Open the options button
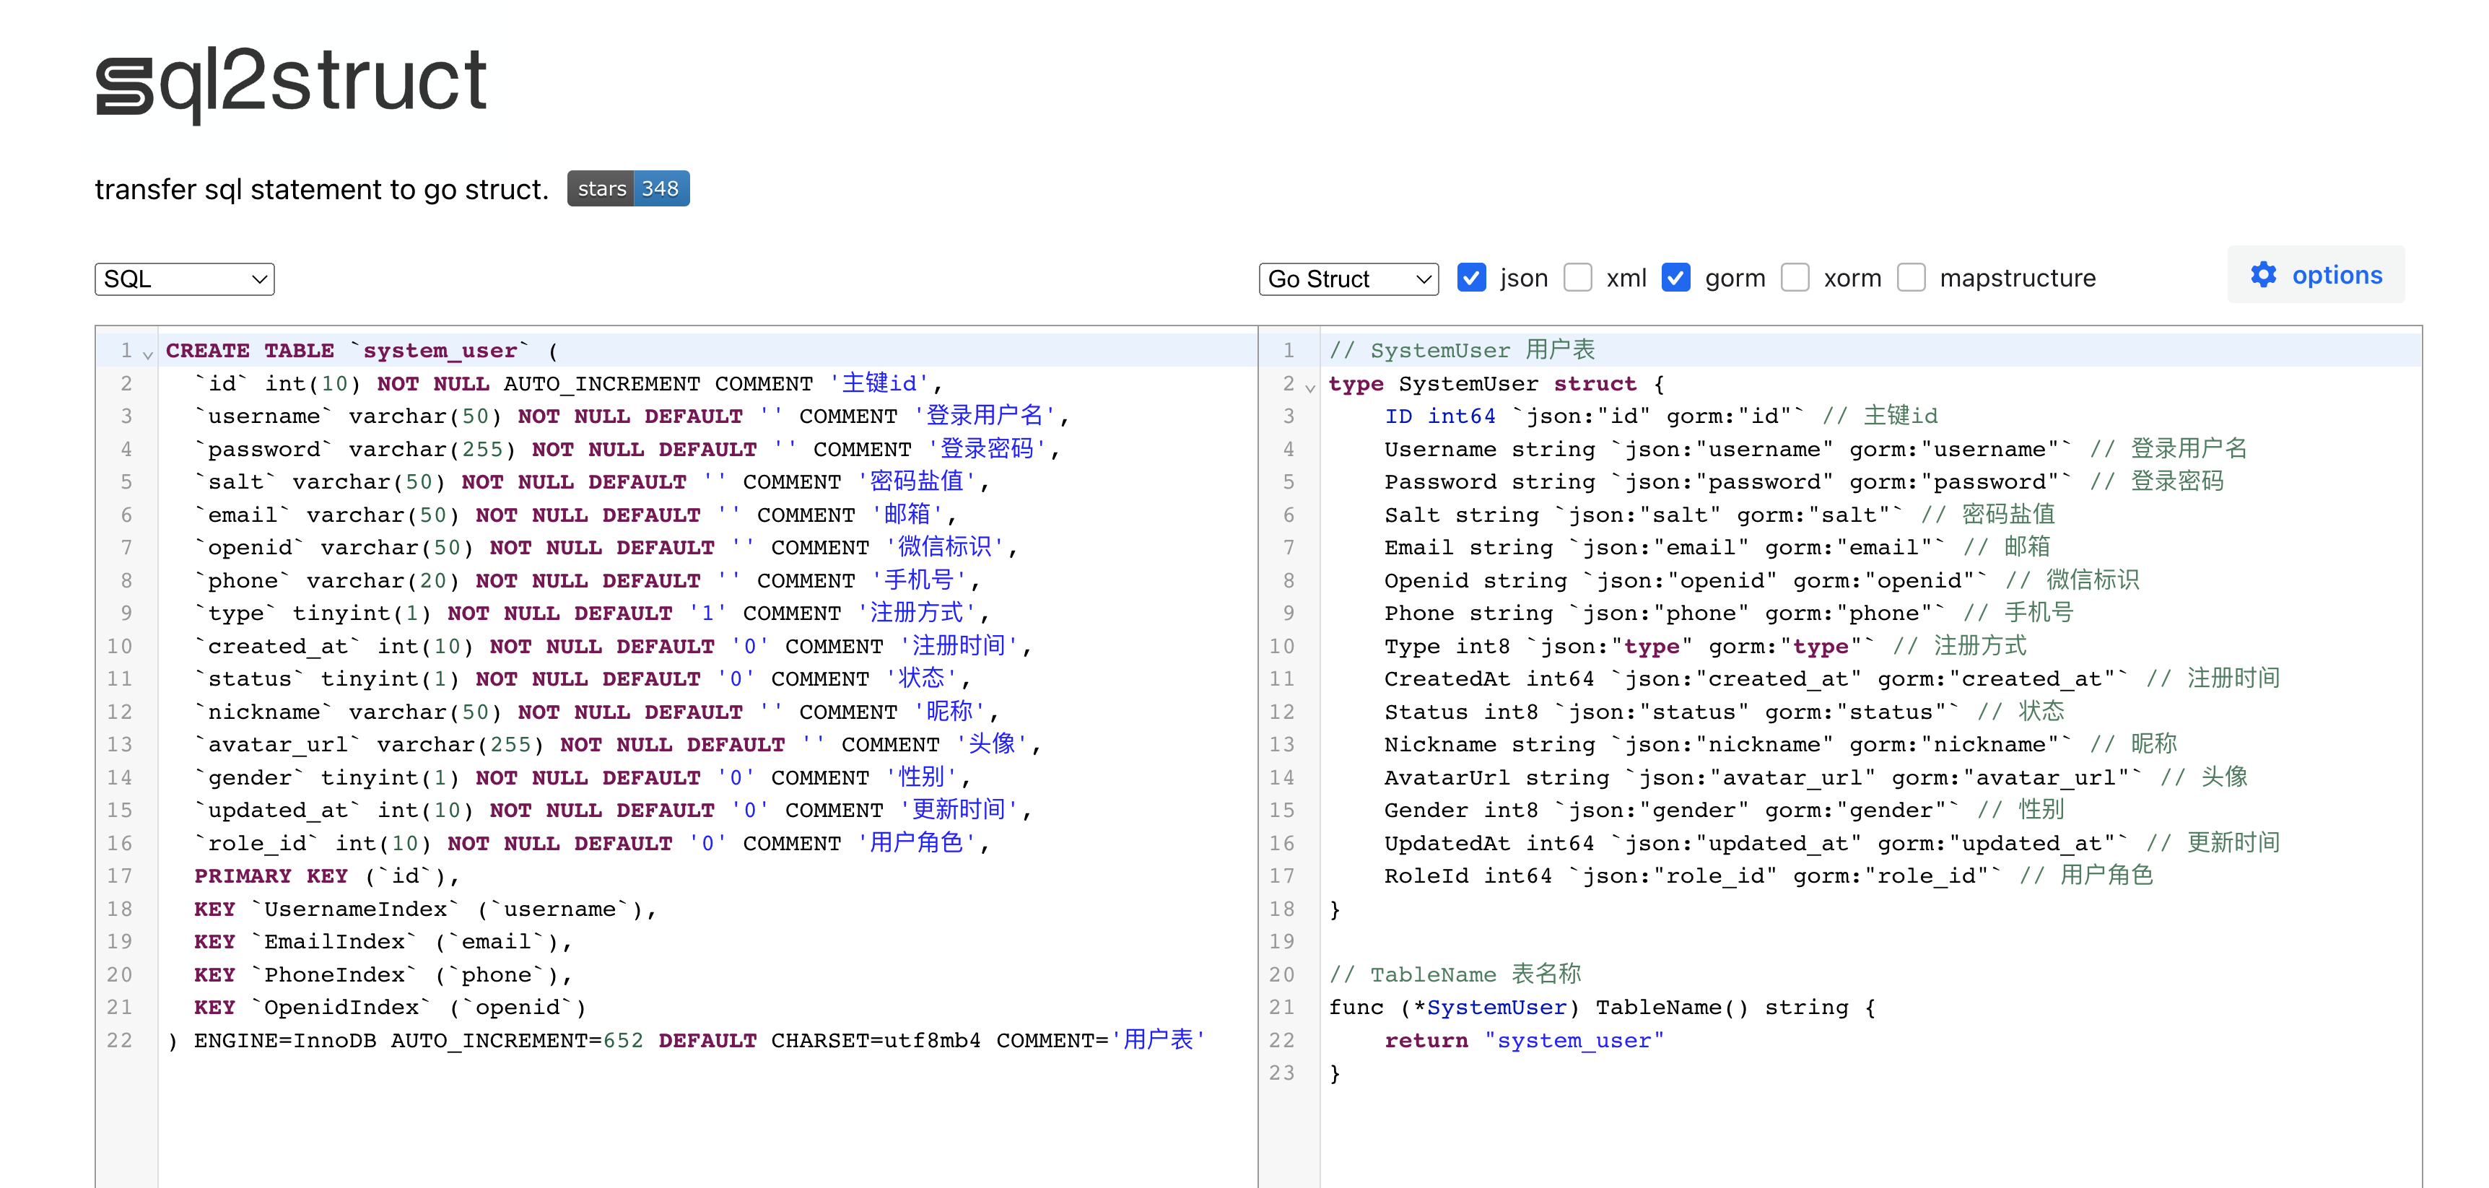The image size is (2489, 1188). [x=2316, y=275]
